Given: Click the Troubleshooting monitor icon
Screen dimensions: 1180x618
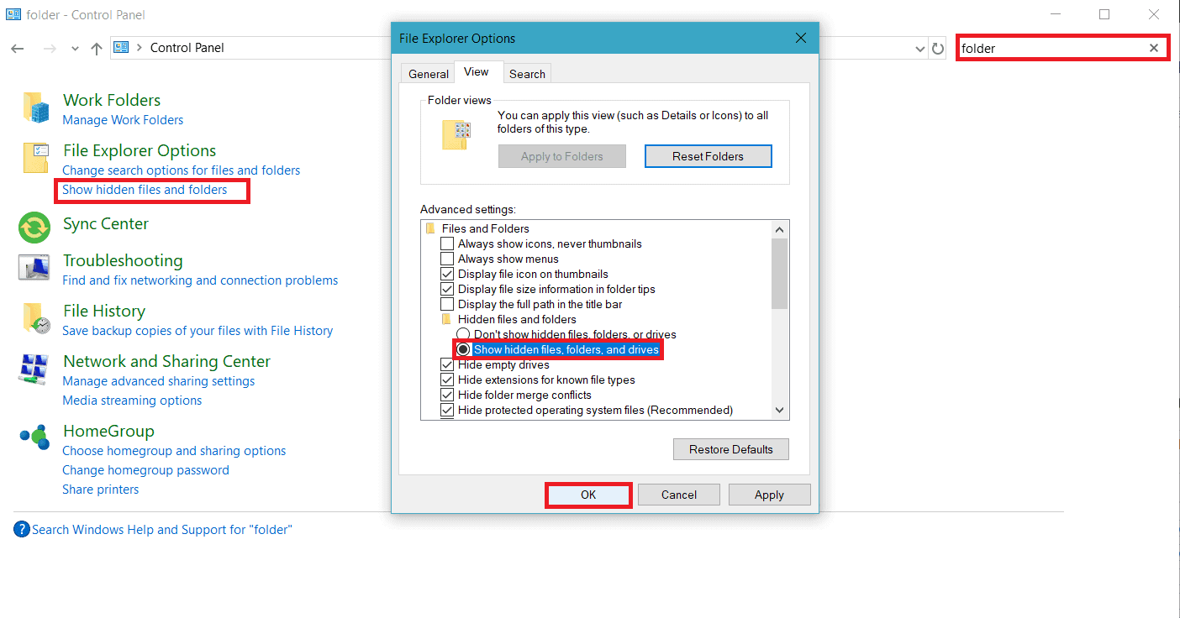Looking at the screenshot, I should (x=34, y=268).
